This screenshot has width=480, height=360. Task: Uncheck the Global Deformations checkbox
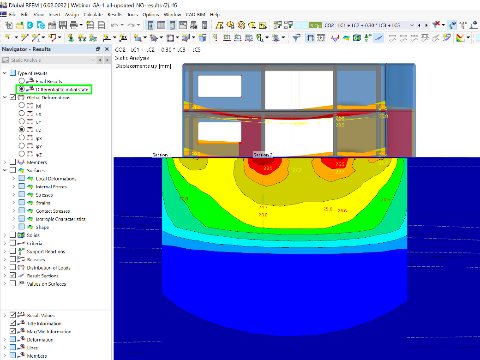coord(12,97)
